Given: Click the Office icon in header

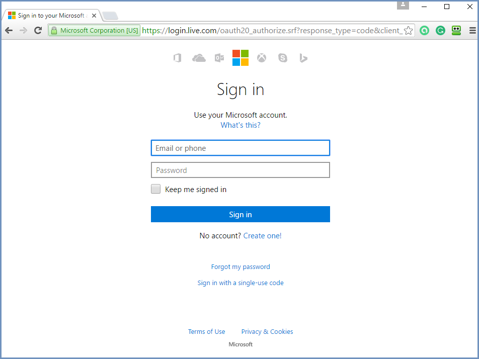Looking at the screenshot, I should [177, 58].
